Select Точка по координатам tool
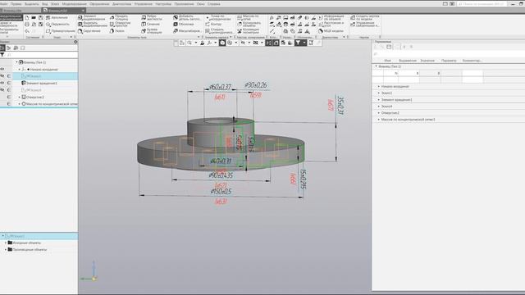The height and width of the screenshot is (295, 525). click(x=219, y=17)
